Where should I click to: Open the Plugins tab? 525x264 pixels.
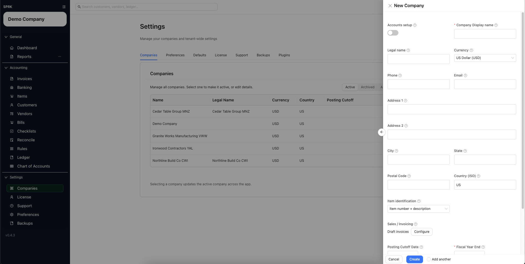pyautogui.click(x=284, y=55)
